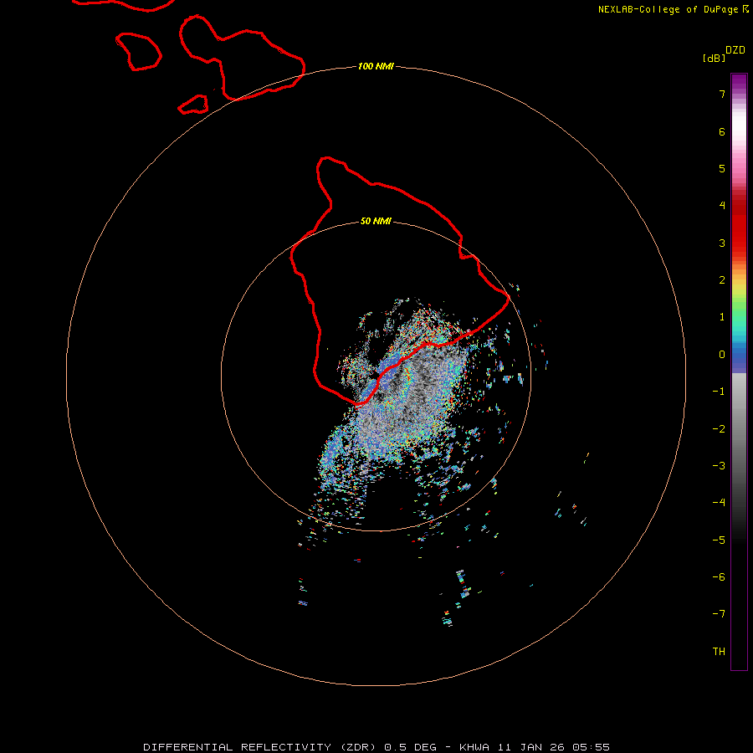The width and height of the screenshot is (753, 753).
Task: Click the -6 value on the color scale
Action: (719, 577)
